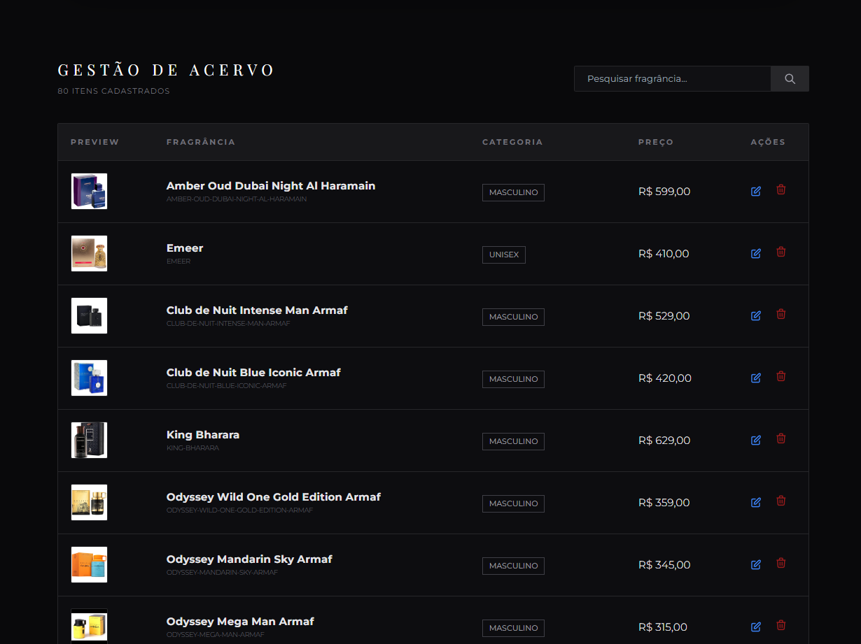Image resolution: width=861 pixels, height=644 pixels.
Task: Click the R$ 629,00 price
Action: click(664, 441)
